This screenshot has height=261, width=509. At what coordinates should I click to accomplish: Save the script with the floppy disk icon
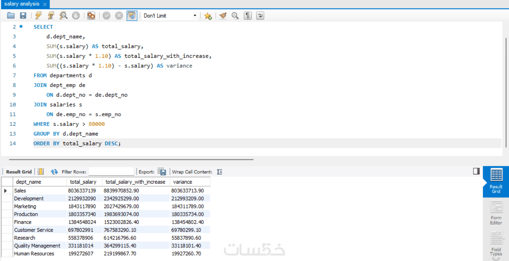pos(23,16)
